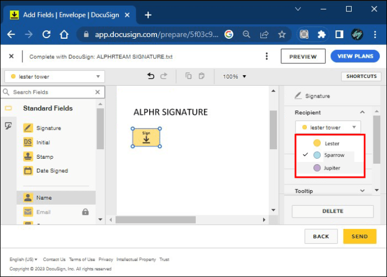Open the 100% zoom dropdown
The height and width of the screenshot is (277, 387).
click(234, 76)
